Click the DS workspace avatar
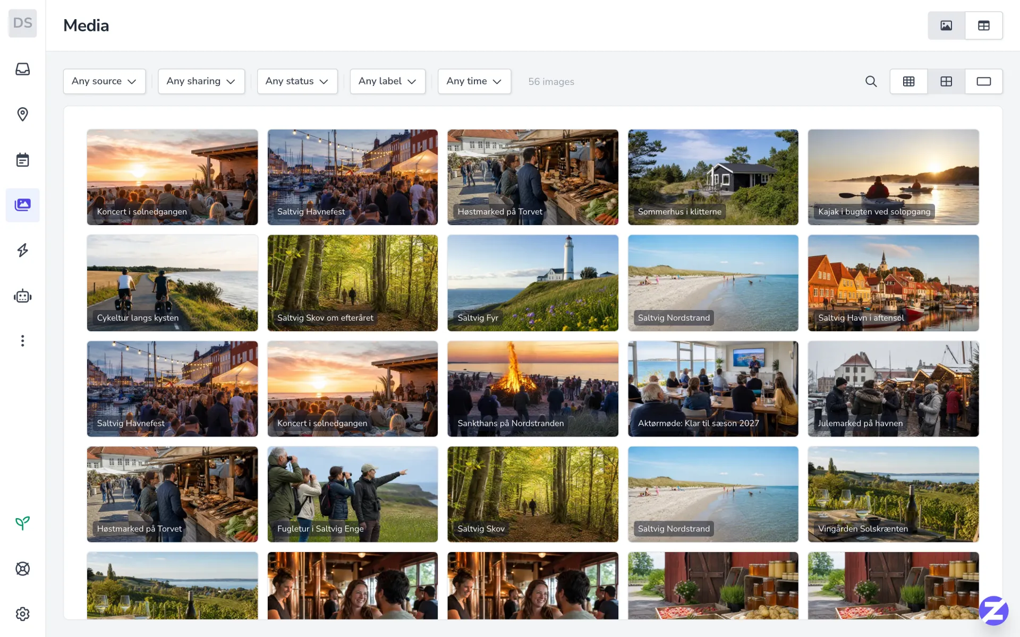Screen dimensions: 1020x637 (22, 23)
